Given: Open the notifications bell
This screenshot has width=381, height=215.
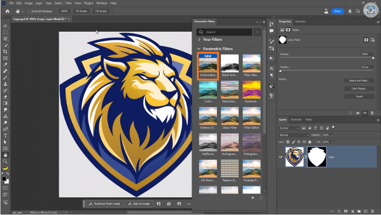Looking at the screenshot, I should pos(350,11).
